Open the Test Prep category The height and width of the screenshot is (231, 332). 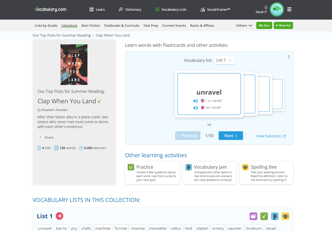click(x=151, y=25)
